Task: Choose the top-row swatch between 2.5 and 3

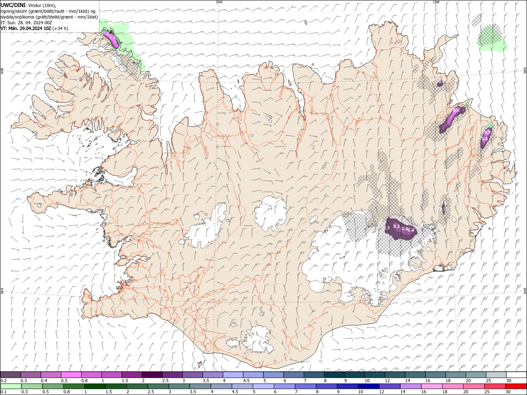Action: pyautogui.click(x=172, y=375)
